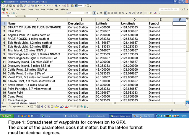Screen dimensions: 189x138
Task: Toggle Bold formatting button
Action: click(x=94, y=13)
